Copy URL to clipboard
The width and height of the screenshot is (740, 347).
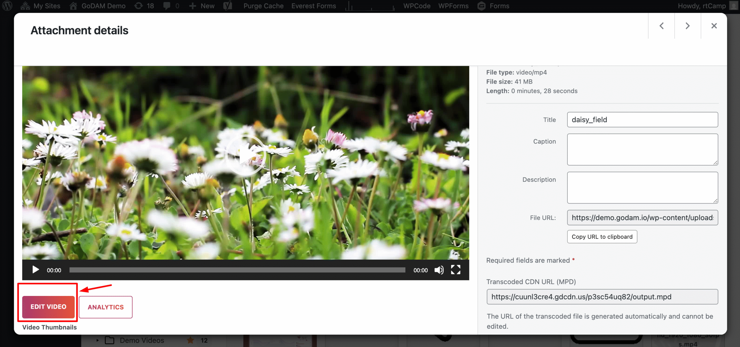tap(602, 237)
